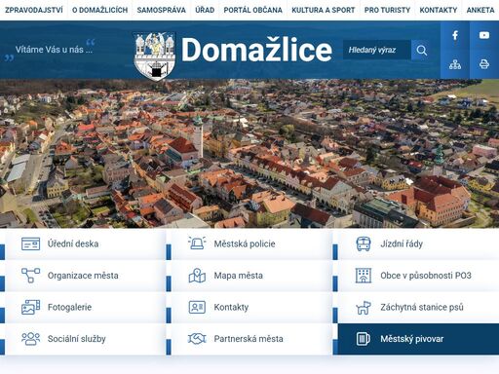Open the Pro turisty menu
Image resolution: width=499 pixels, height=374 pixels.
click(x=387, y=10)
